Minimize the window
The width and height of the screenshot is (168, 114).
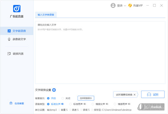148,5
